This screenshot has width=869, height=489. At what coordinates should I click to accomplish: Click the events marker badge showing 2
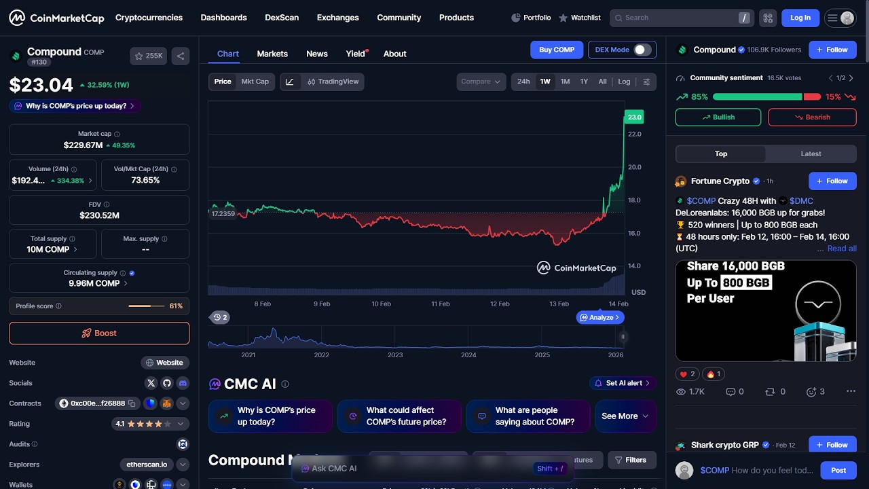point(219,317)
